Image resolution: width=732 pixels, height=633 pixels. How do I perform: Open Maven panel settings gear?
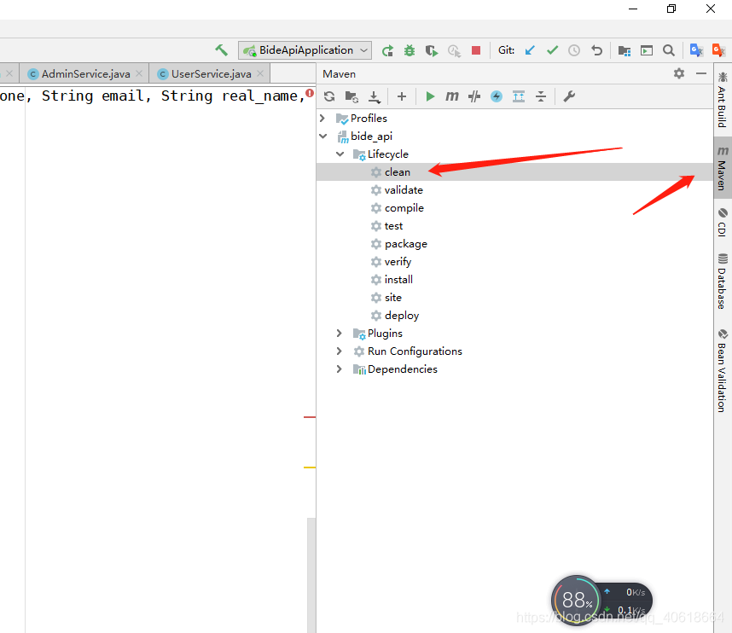(x=679, y=73)
